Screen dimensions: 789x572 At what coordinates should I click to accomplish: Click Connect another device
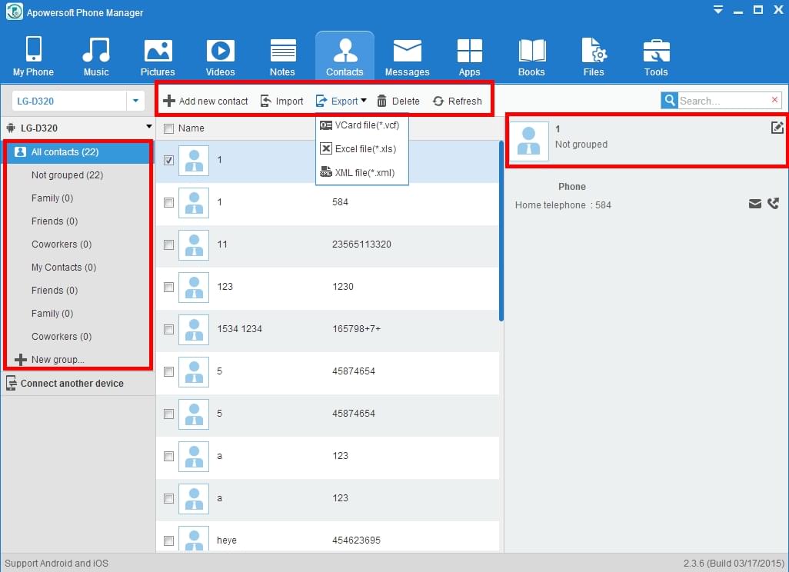(65, 384)
